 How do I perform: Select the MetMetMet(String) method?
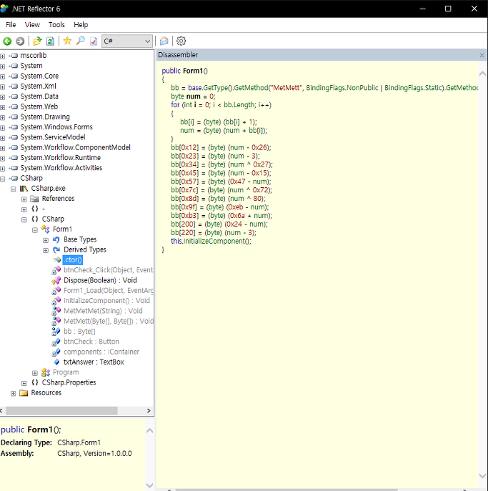coord(103,311)
